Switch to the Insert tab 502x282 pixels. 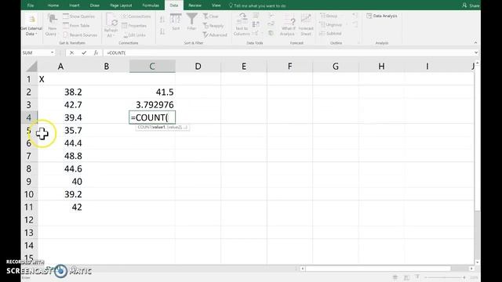(x=75, y=5)
